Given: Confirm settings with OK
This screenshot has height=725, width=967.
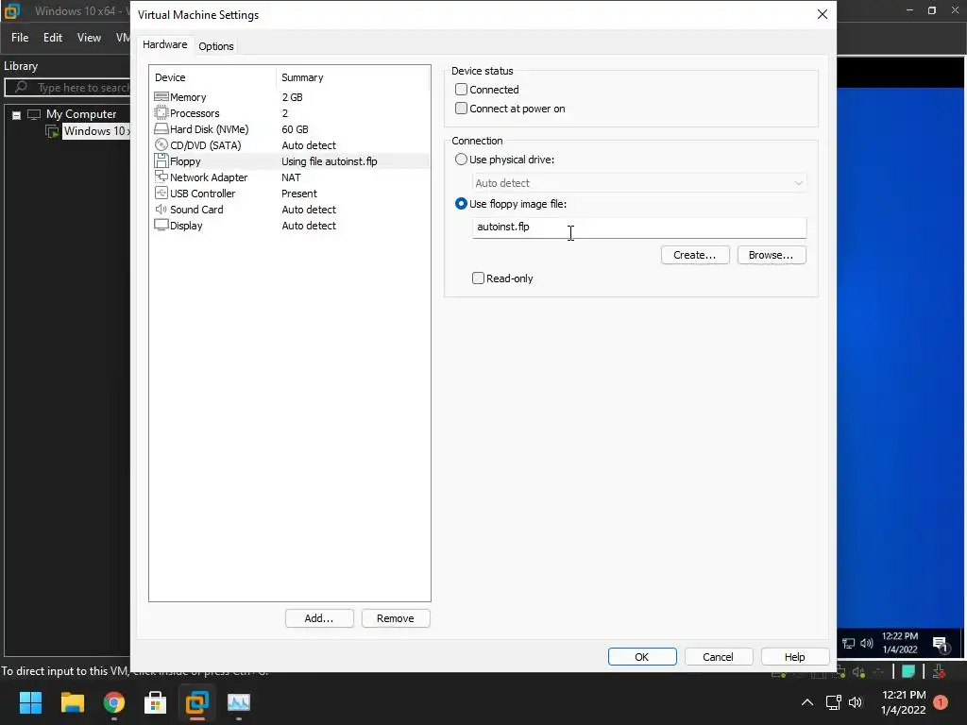Looking at the screenshot, I should tap(642, 657).
